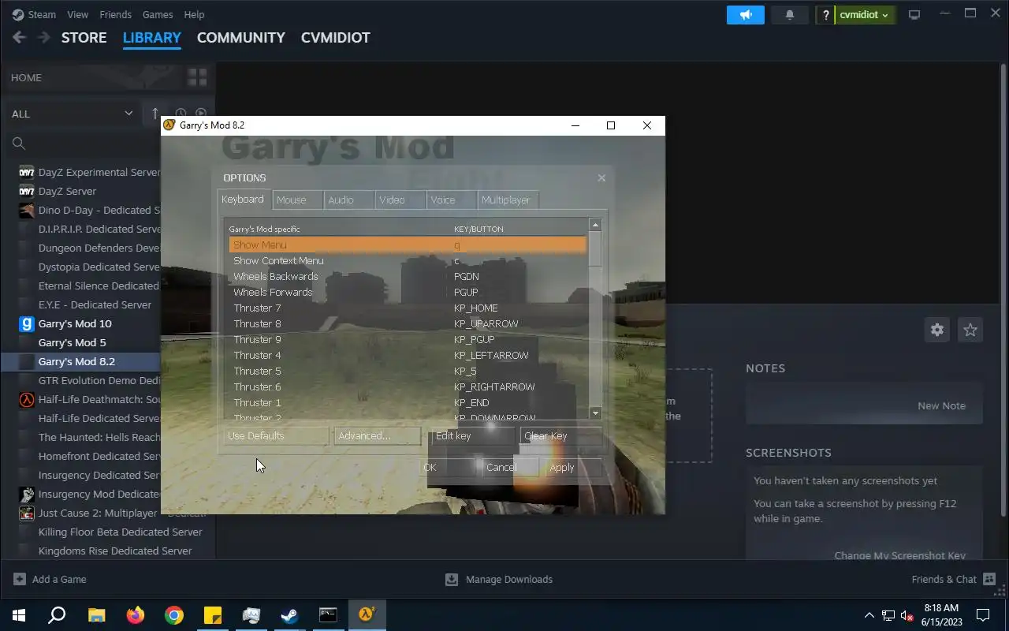Viewport: 1009px width, 631px height.
Task: Open Big Picture mode monitor icon
Action: [x=914, y=15]
